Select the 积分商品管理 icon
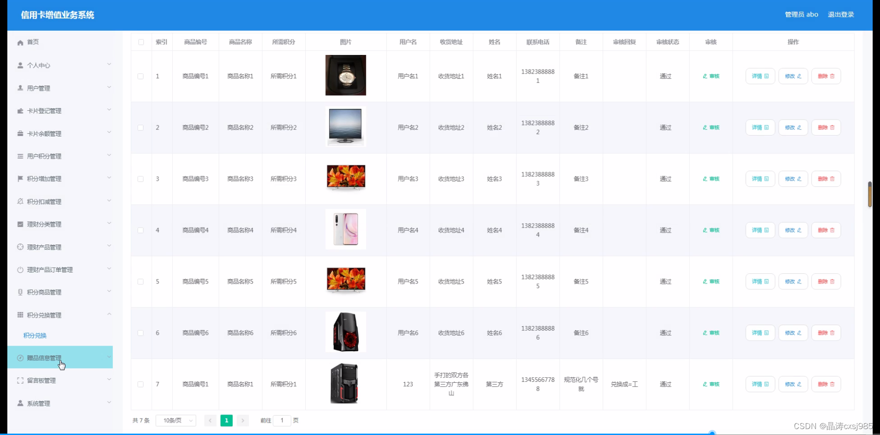Screen dimensions: 880x435 [20, 292]
